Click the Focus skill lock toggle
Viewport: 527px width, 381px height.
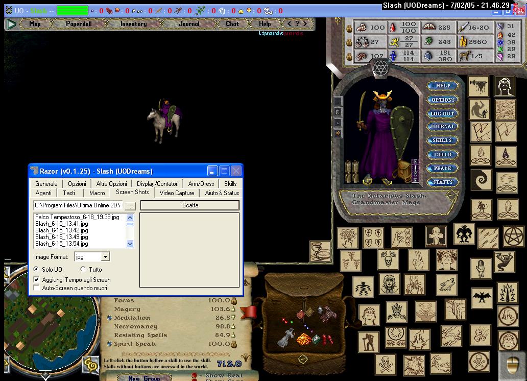[234, 301]
